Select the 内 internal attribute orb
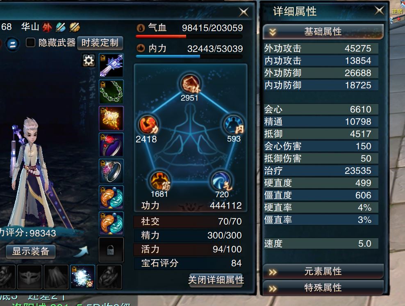Screen dimensions: 405x306 click(x=234, y=125)
